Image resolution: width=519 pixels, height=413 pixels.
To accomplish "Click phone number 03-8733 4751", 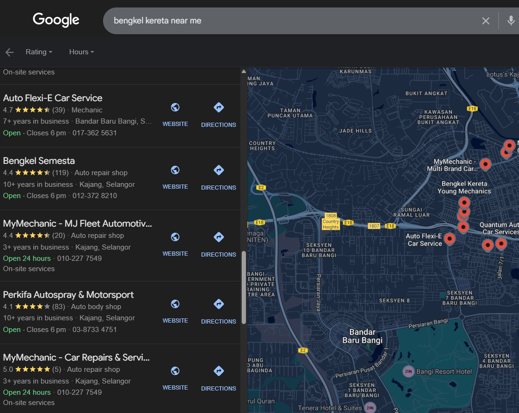I will click(95, 330).
